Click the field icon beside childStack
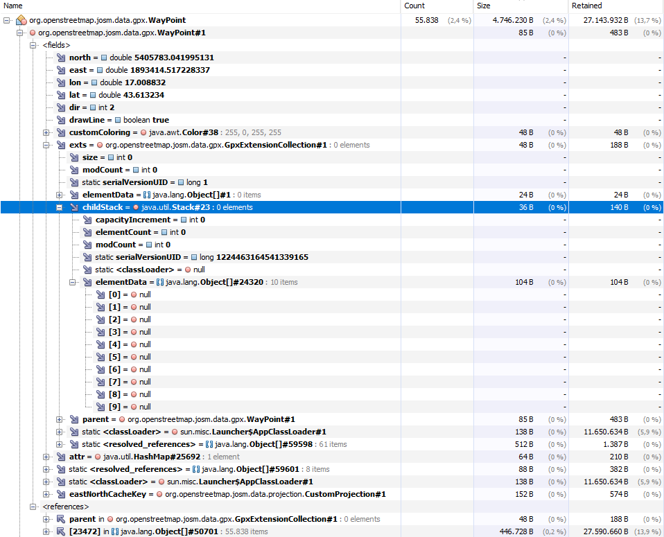This screenshot has width=664, height=537. (x=74, y=208)
